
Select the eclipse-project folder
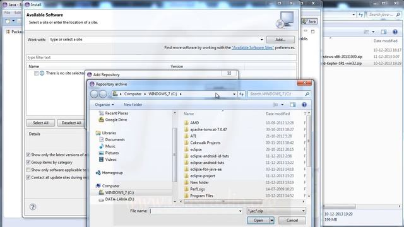click(x=203, y=176)
